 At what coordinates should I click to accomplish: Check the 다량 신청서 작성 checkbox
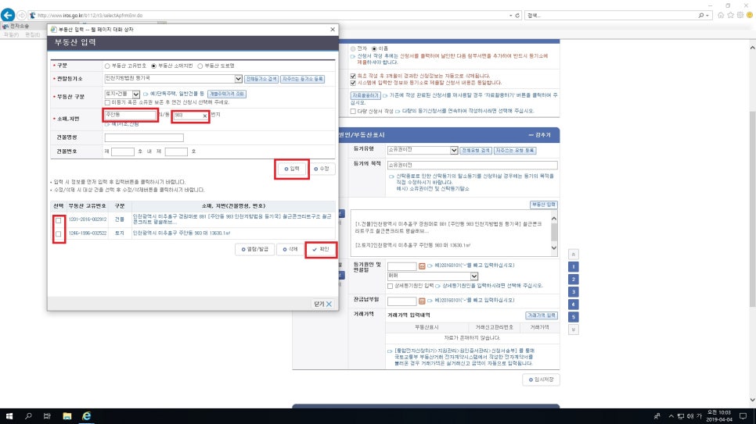353,112
